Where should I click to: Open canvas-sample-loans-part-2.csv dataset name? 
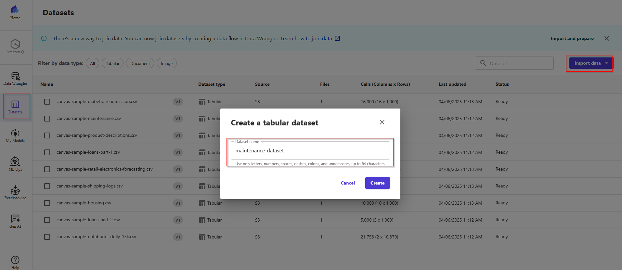pyautogui.click(x=88, y=220)
